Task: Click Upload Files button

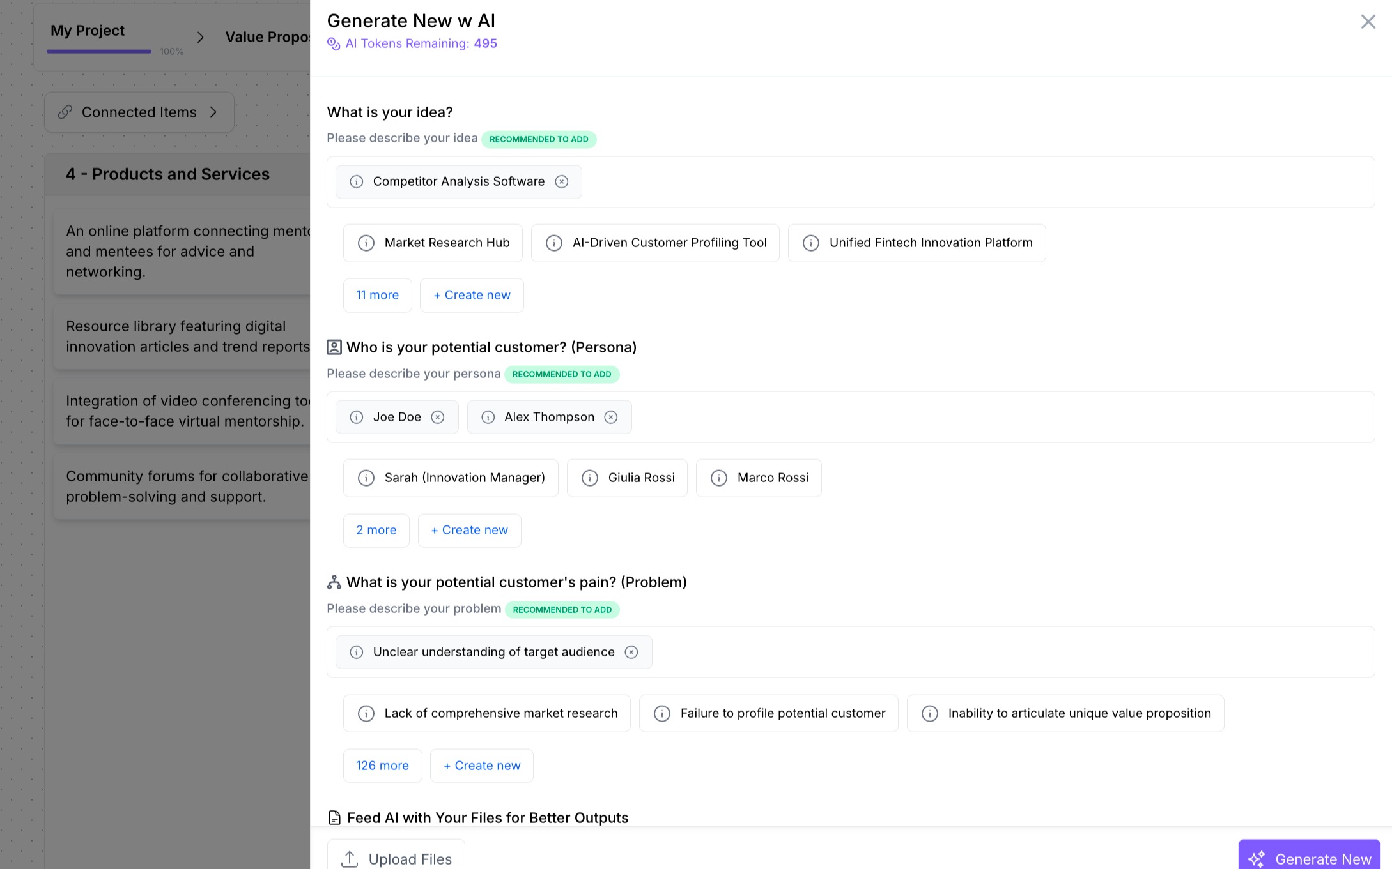Action: [396, 858]
